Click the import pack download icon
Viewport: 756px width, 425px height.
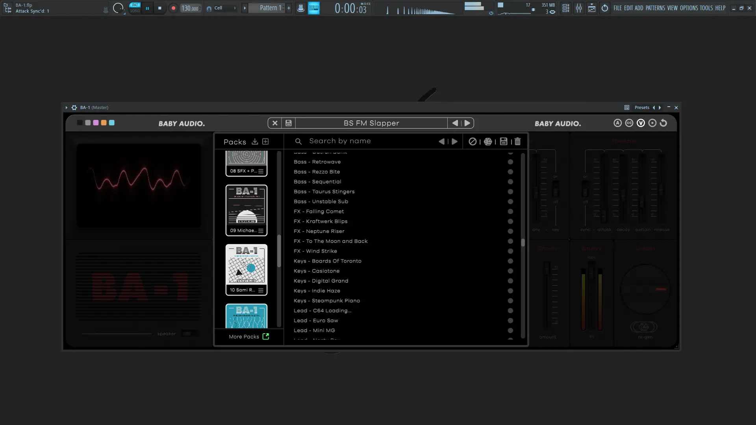point(255,142)
